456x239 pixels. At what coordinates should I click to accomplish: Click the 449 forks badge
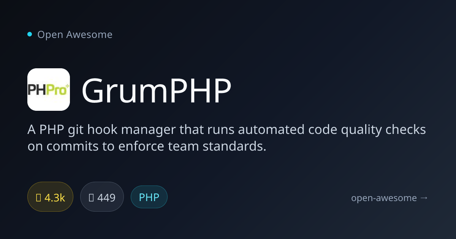coord(102,197)
